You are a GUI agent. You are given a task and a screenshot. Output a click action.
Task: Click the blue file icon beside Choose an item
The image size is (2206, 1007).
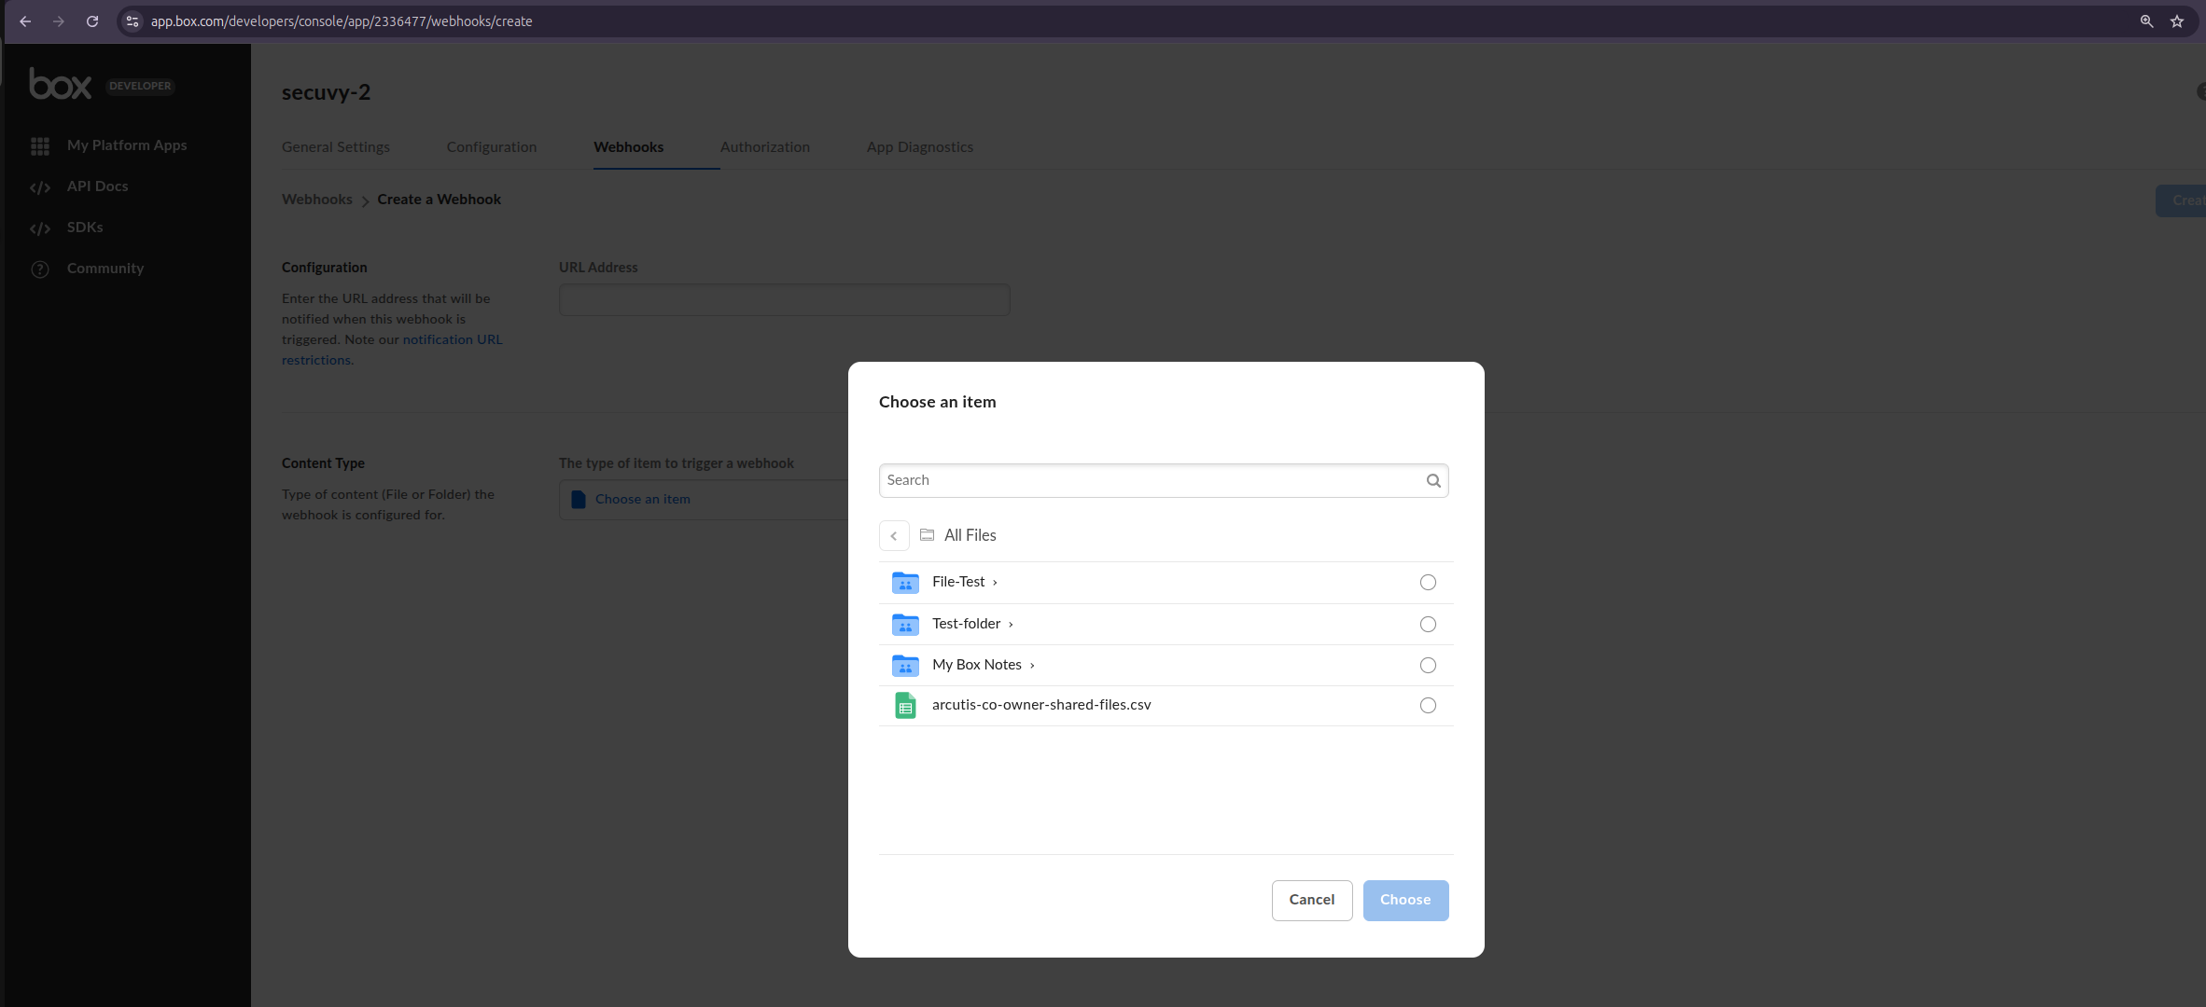[x=579, y=500]
